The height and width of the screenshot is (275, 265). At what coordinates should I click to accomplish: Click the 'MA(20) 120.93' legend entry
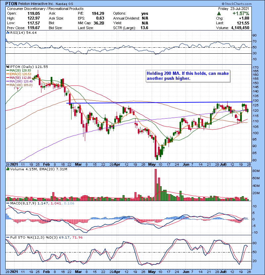19,70
